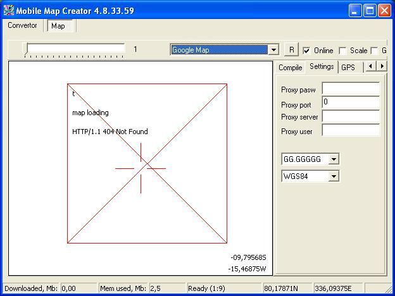This screenshot has height=296, width=395.
Task: Focus the Proxy port field
Action: pos(350,103)
